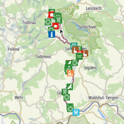This screenshot has width=124, height=124.
Task: Open the green bird of prey marker
Action: click(x=70, y=87)
